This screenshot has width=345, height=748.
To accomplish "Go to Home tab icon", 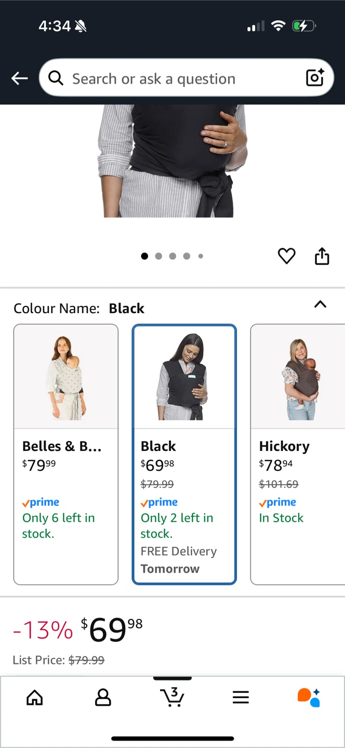I will (x=35, y=698).
